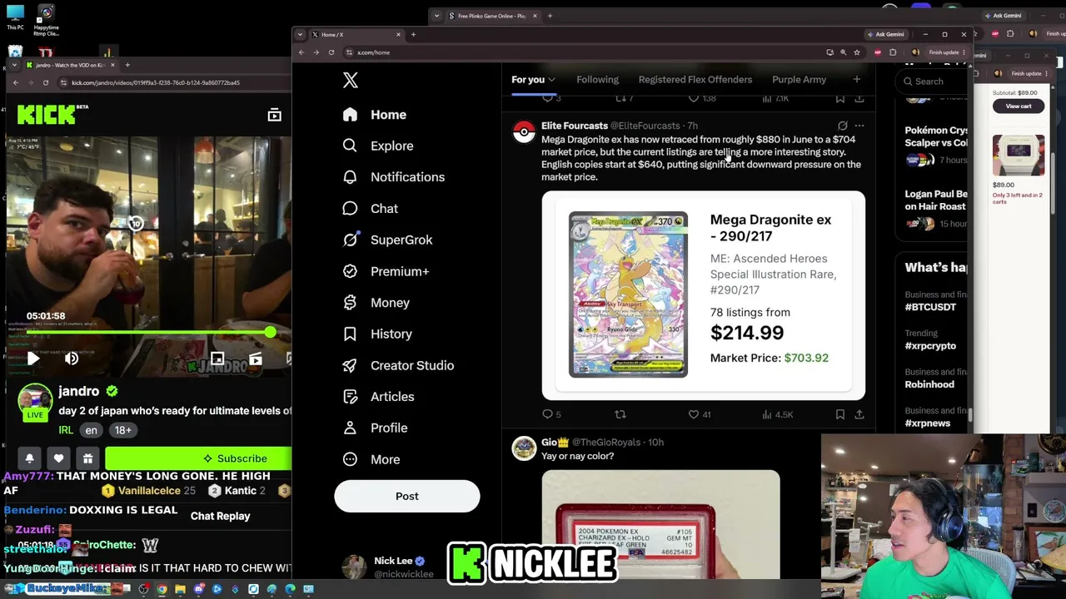The width and height of the screenshot is (1066, 599).
Task: Click the Grok icon on Elite Fourcasts post
Action: [843, 126]
